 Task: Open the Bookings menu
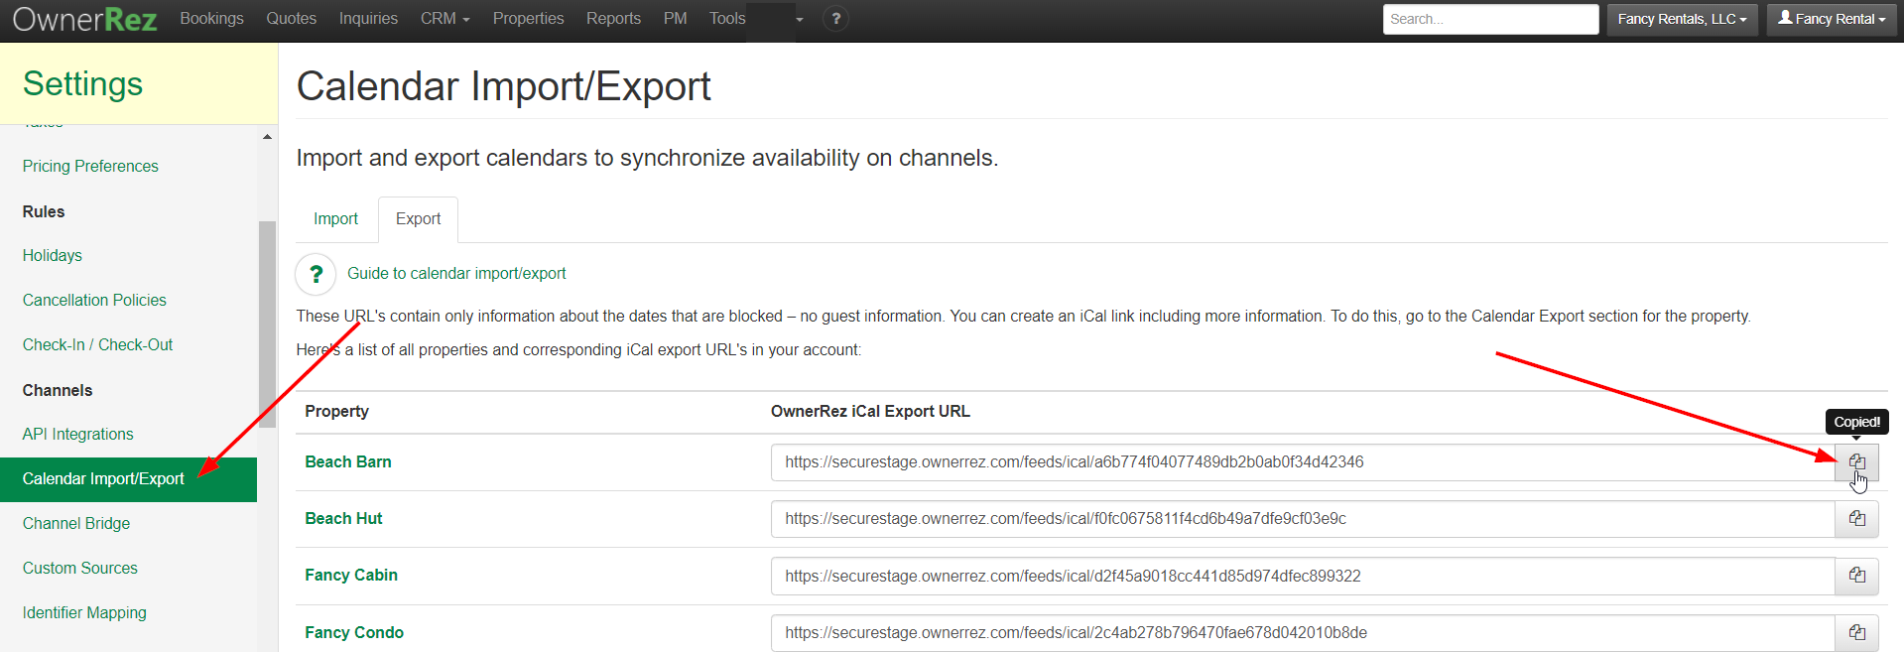pyautogui.click(x=211, y=19)
